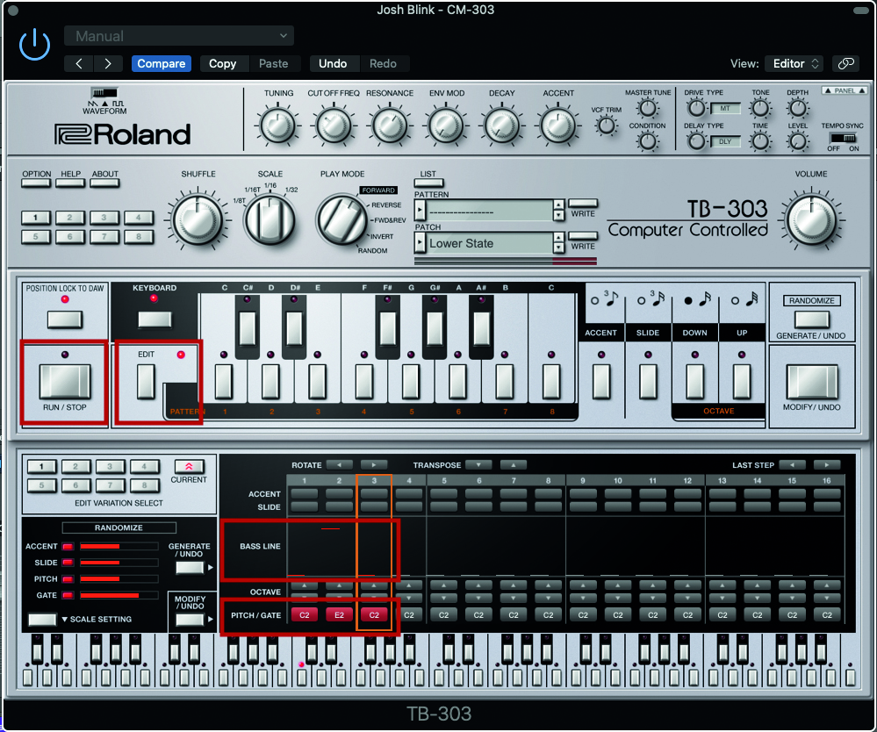877x732 pixels.
Task: Click large Modify / Undo button
Action: 812,382
